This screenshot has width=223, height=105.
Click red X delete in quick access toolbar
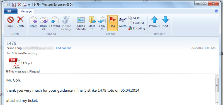(19, 5)
